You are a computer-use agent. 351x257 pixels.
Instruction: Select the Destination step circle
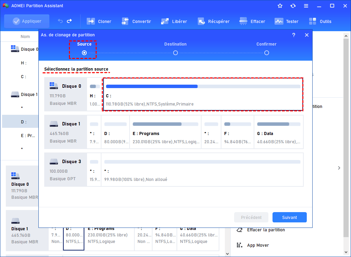pyautogui.click(x=175, y=53)
